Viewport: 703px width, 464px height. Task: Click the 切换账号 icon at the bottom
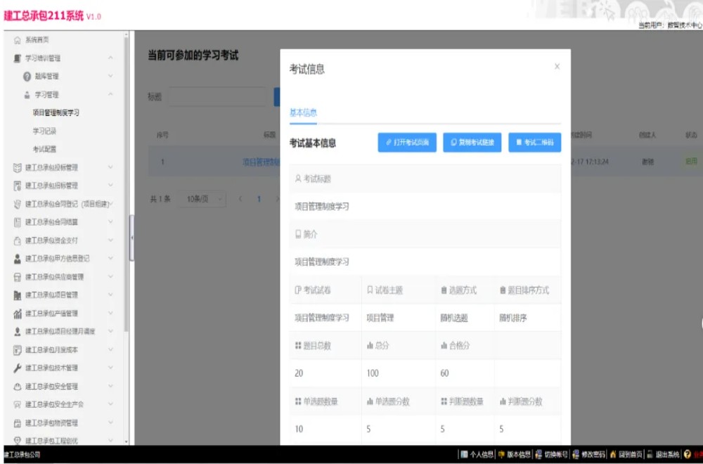pyautogui.click(x=538, y=456)
